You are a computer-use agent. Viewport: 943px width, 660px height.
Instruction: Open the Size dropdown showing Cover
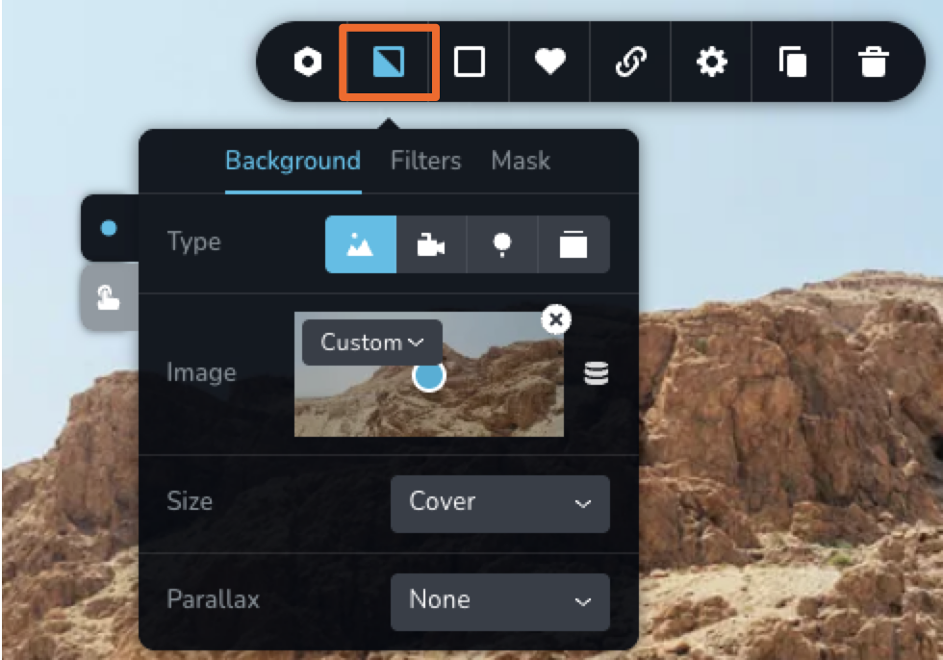(499, 502)
